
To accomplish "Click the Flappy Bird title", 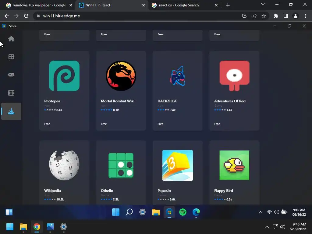I will pos(223,191).
